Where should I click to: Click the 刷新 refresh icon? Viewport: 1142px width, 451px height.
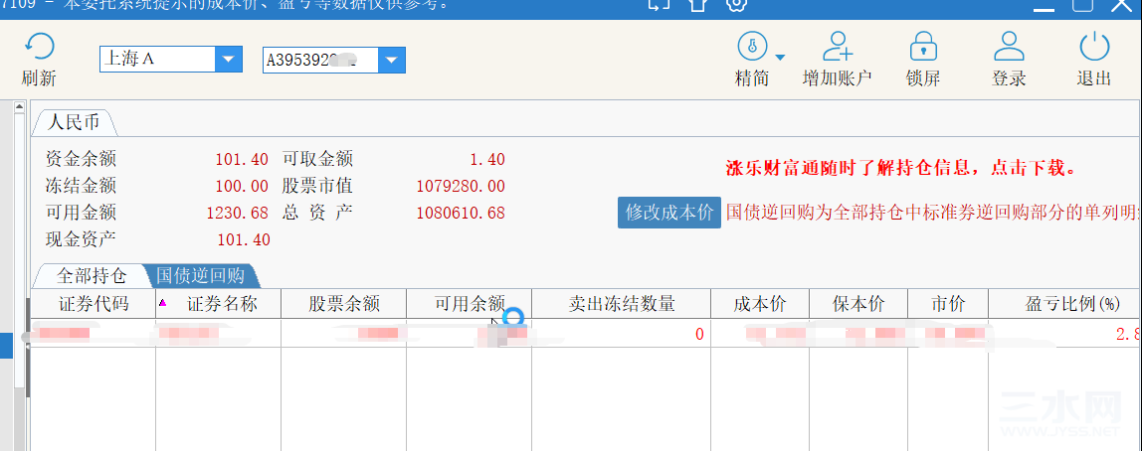click(x=40, y=47)
